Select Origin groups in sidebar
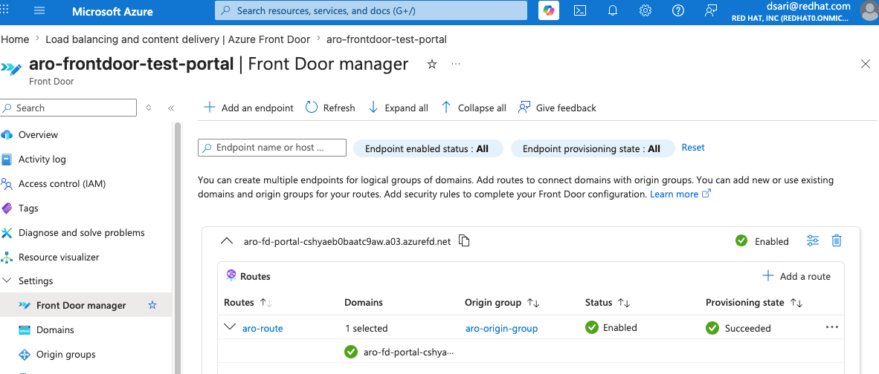The image size is (879, 374). tap(65, 355)
